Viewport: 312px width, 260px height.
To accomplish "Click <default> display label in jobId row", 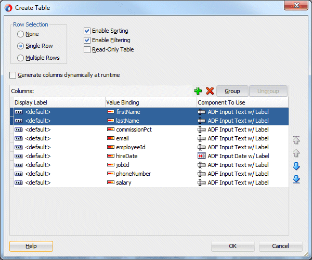I will point(38,165).
